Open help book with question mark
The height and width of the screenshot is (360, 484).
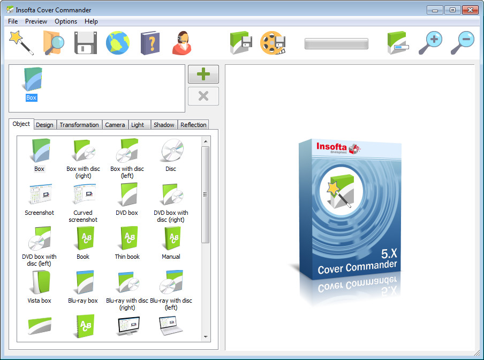[150, 43]
